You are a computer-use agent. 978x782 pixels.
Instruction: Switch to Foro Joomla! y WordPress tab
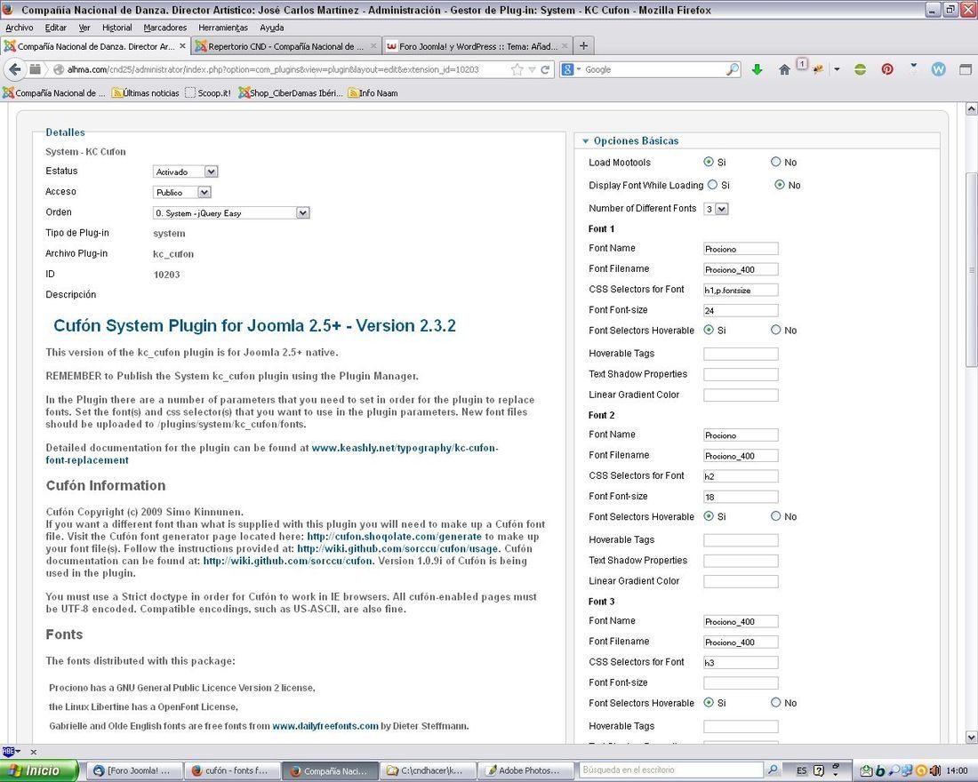pyautogui.click(x=477, y=46)
